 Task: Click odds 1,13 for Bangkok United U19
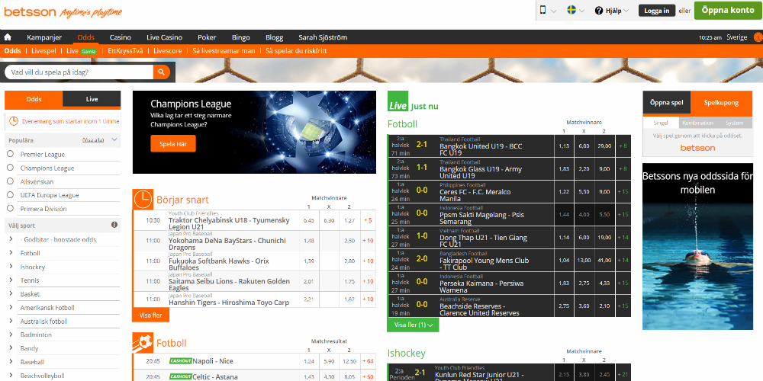coord(564,146)
